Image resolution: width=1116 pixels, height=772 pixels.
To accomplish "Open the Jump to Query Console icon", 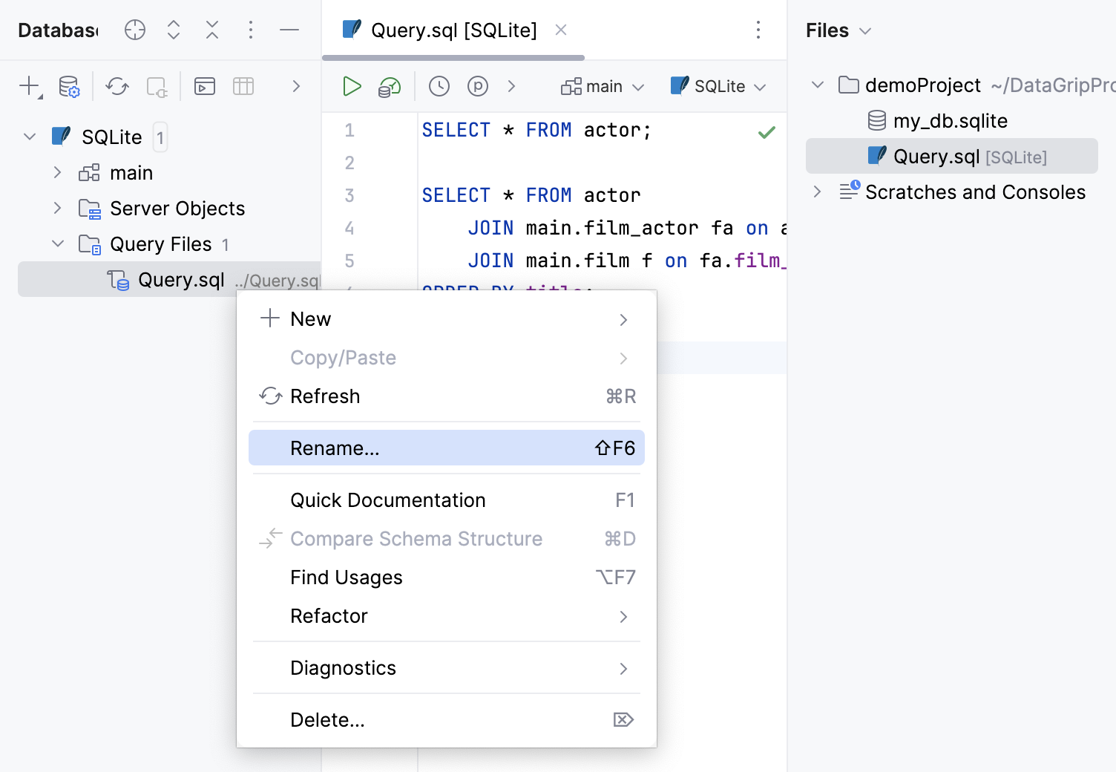I will [205, 86].
